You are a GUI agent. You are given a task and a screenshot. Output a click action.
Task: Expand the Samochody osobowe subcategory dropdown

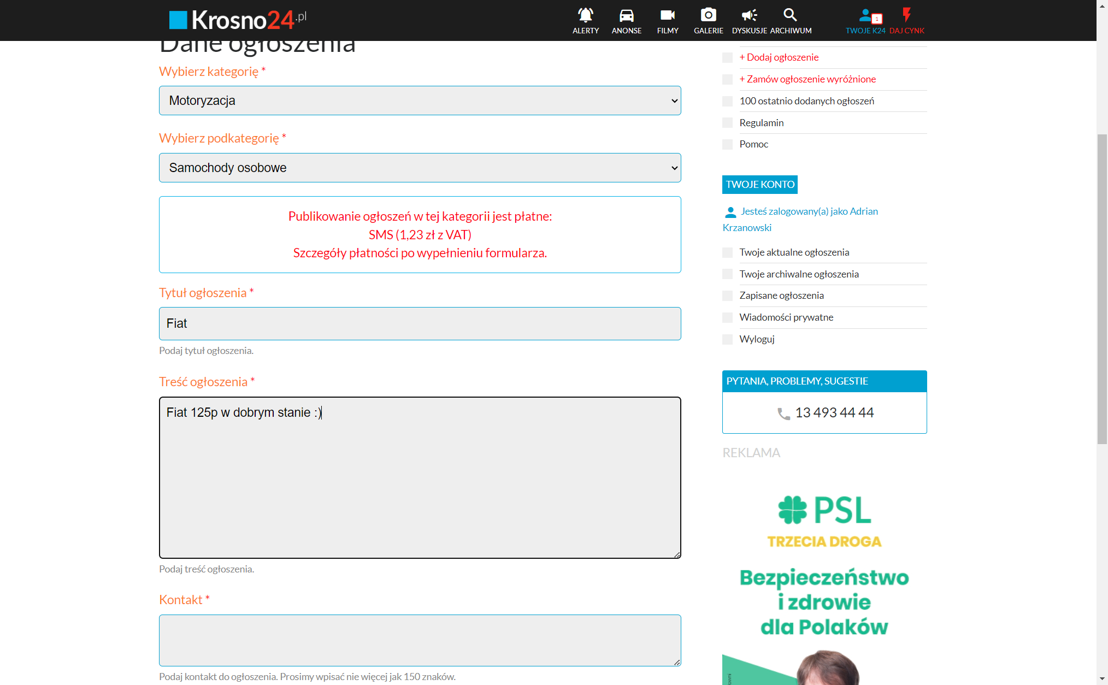point(420,168)
